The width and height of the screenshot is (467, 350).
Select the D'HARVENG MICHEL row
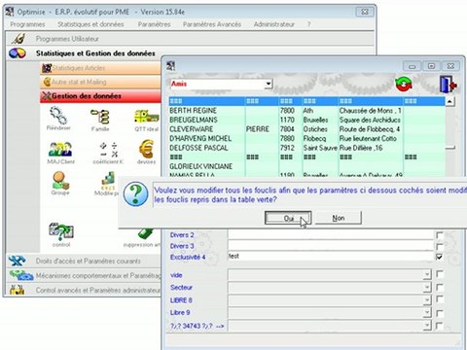(306, 138)
